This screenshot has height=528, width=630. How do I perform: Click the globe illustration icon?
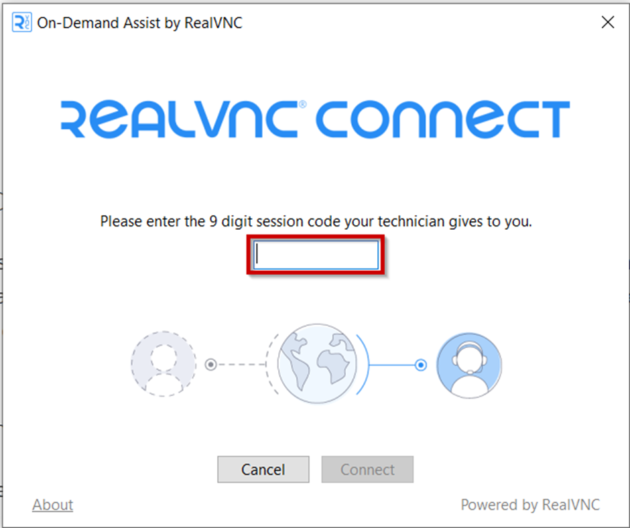coord(316,363)
